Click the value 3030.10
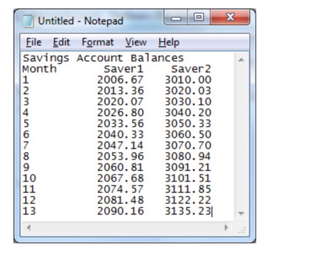 tap(188, 101)
